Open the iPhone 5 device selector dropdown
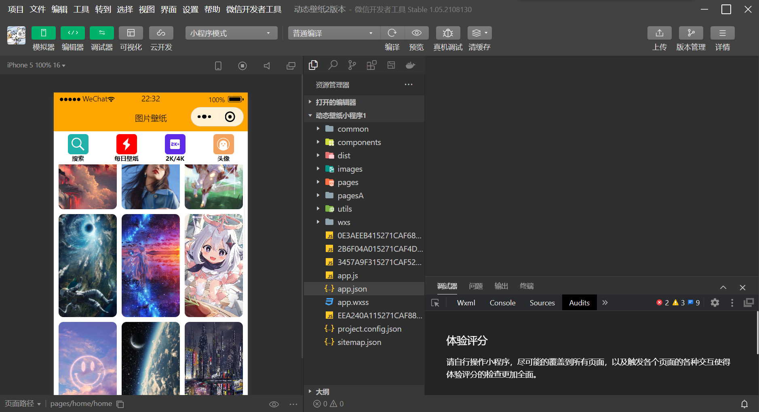759x412 pixels. 36,65
